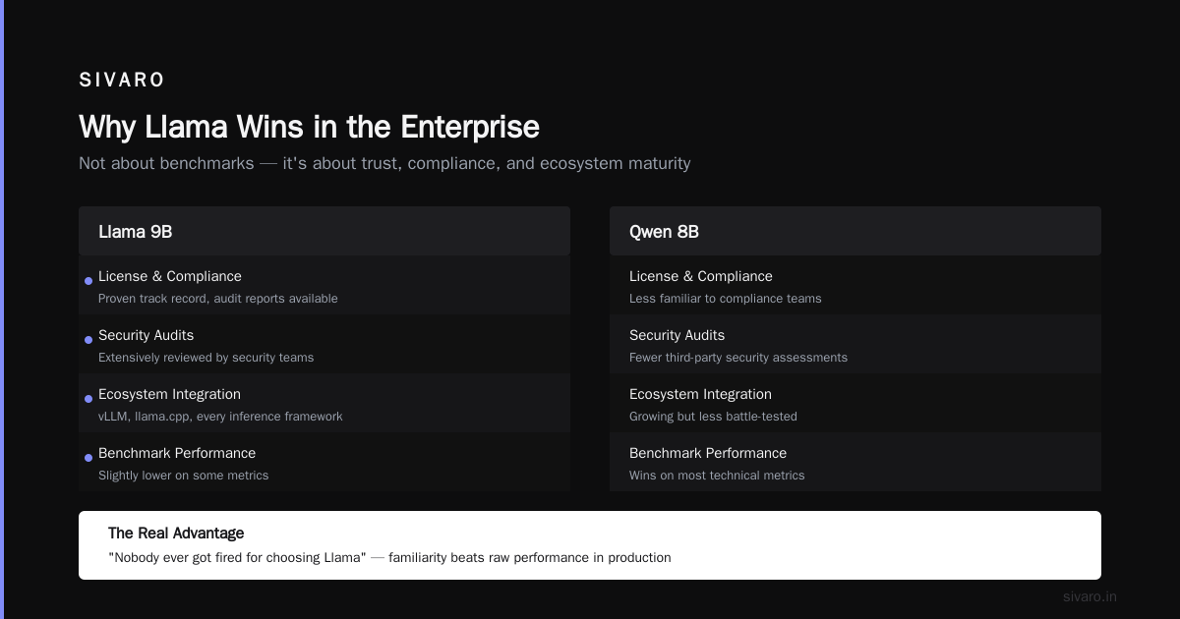The image size is (1180, 619).
Task: Click the 'Ecosystem Integration' title under Qwen 8B
Action: (x=700, y=394)
